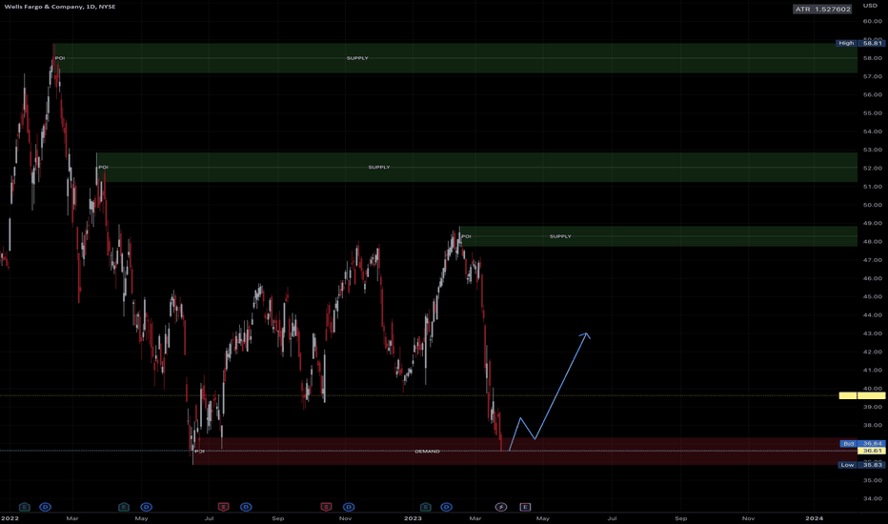The image size is (888, 524).
Task: Open the dividend marker above the Nov 2022 label
Action: click(349, 507)
